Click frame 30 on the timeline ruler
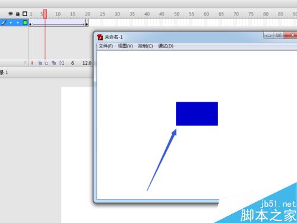 117,14
